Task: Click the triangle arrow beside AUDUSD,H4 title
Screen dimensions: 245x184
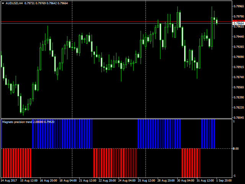Action: [x=3, y=3]
